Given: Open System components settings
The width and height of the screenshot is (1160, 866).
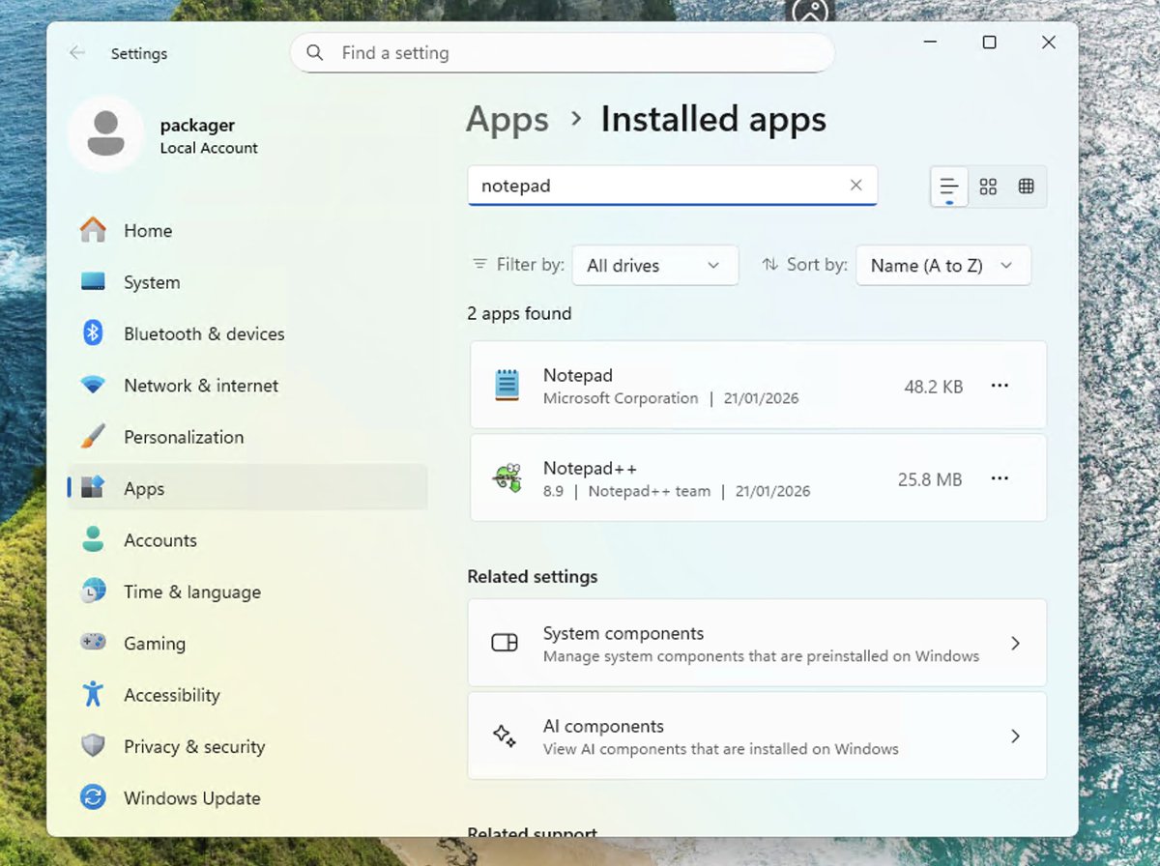Looking at the screenshot, I should (x=758, y=643).
